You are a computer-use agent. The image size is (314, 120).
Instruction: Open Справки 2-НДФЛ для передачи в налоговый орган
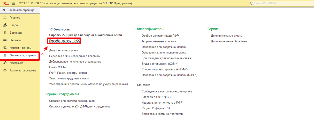(85, 35)
